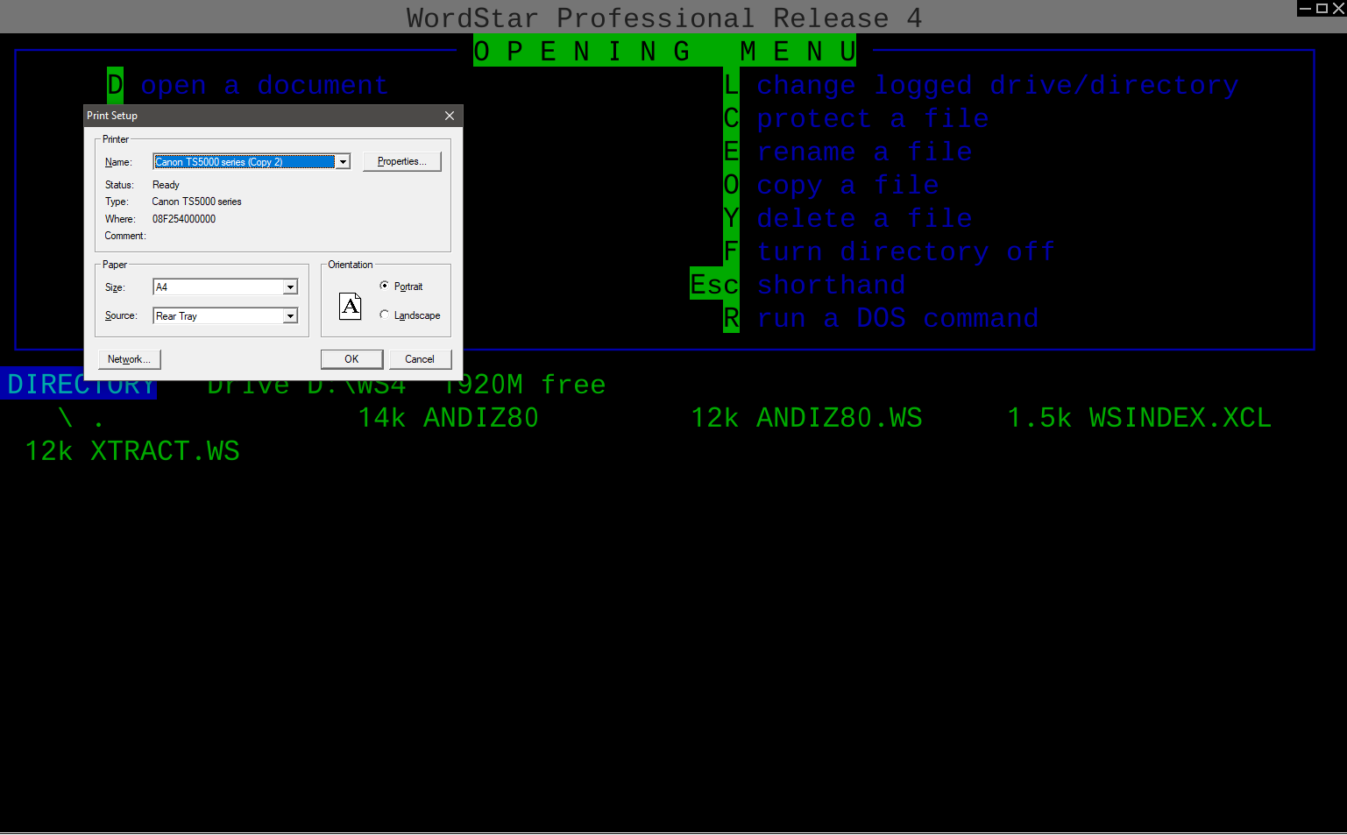Cancel the Print Setup dialog
The height and width of the screenshot is (835, 1347).
click(x=420, y=359)
